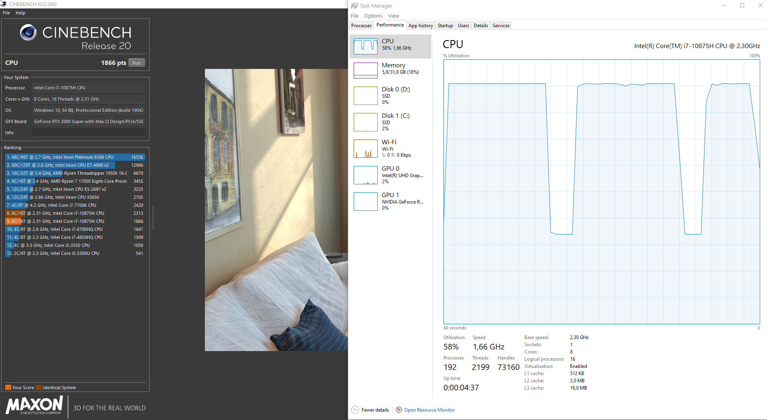Click the Processor field showing i7-10875H
Image resolution: width=767 pixels, height=420 pixels.
pyautogui.click(x=89, y=88)
